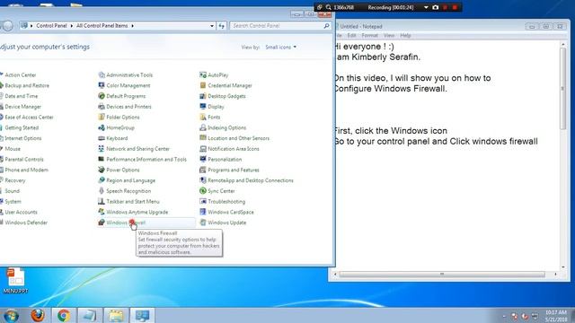575x323 pixels.
Task: Click the recorder screenshot camera icon
Action: click(435, 7)
